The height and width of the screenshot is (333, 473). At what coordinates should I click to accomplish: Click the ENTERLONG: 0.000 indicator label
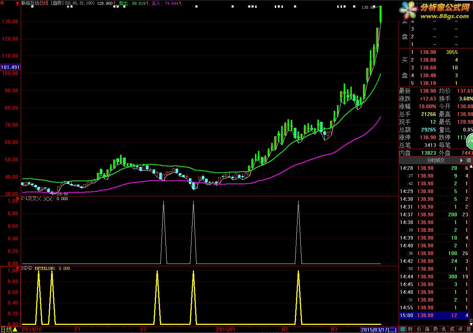[52, 268]
